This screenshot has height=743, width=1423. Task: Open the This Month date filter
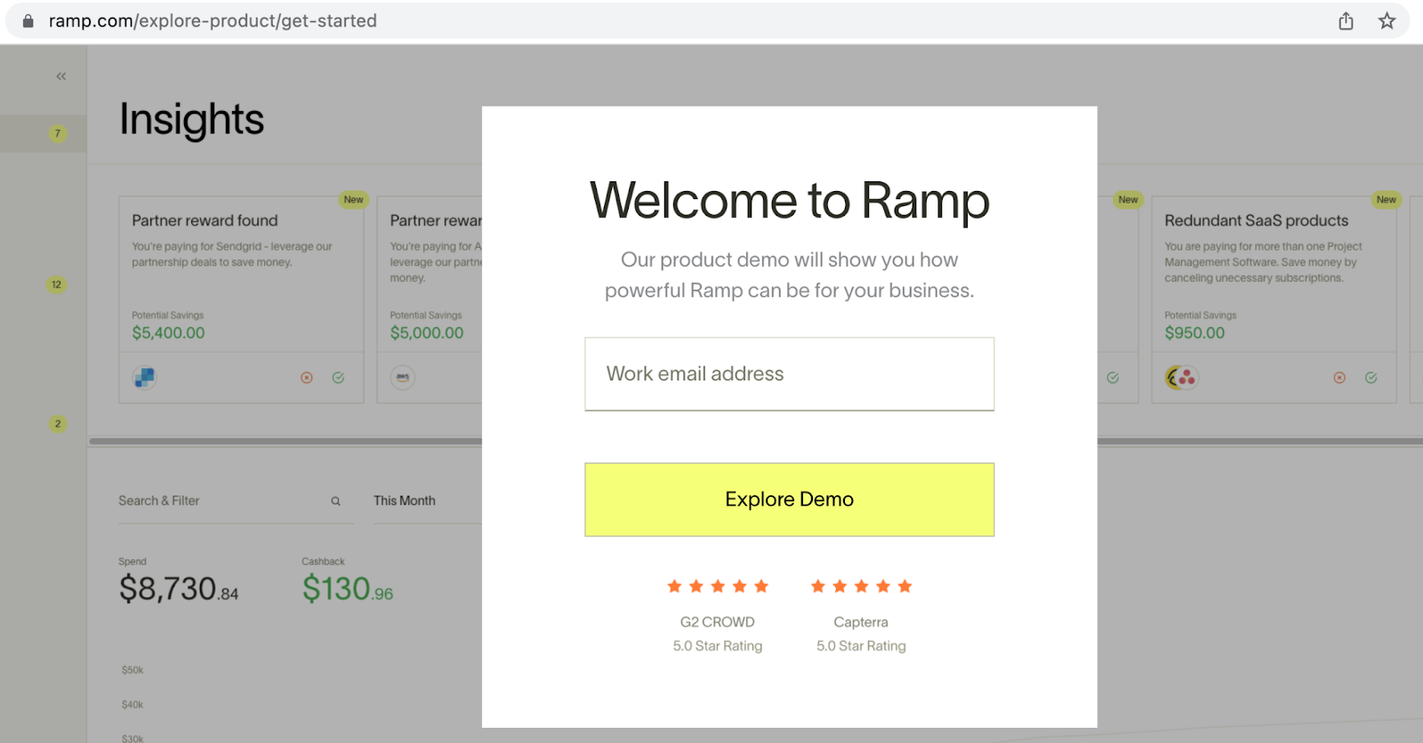405,501
